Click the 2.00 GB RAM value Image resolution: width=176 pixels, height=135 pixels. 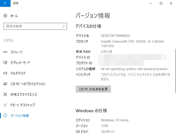[107, 51]
